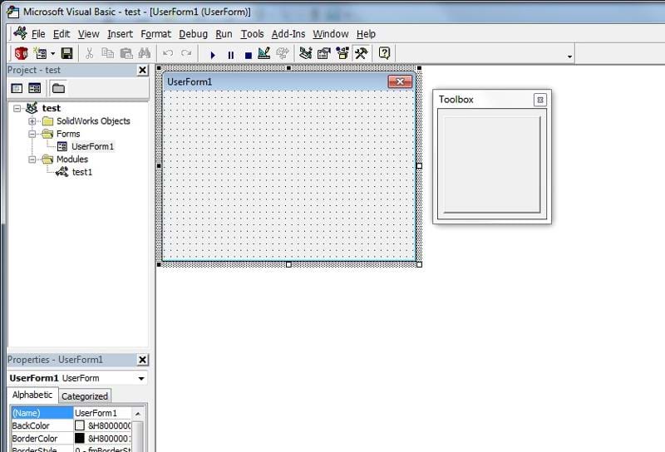Expand the SolidWorks Objects folder
Image resolution: width=665 pixels, height=452 pixels.
click(32, 121)
